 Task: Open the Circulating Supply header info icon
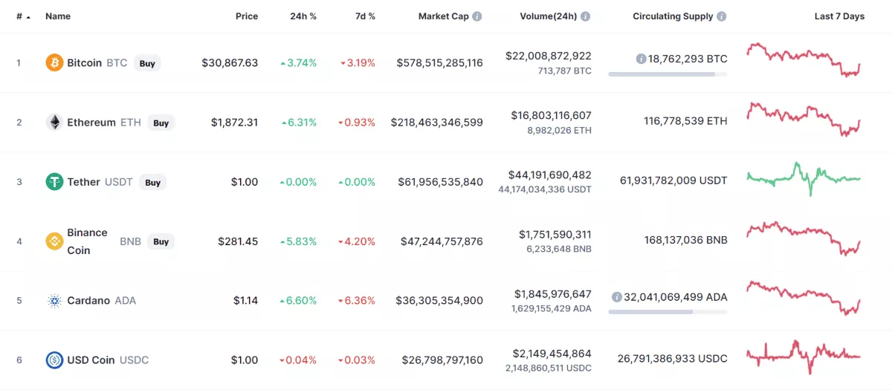(722, 16)
